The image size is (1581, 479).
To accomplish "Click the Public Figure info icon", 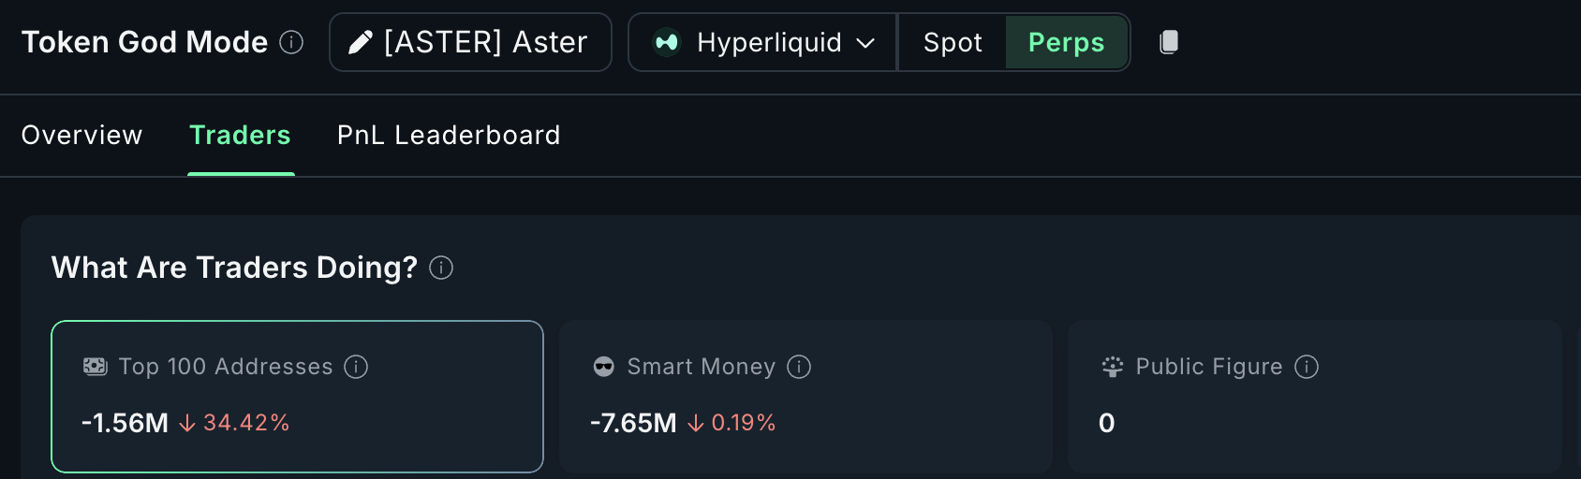I will pyautogui.click(x=1307, y=367).
